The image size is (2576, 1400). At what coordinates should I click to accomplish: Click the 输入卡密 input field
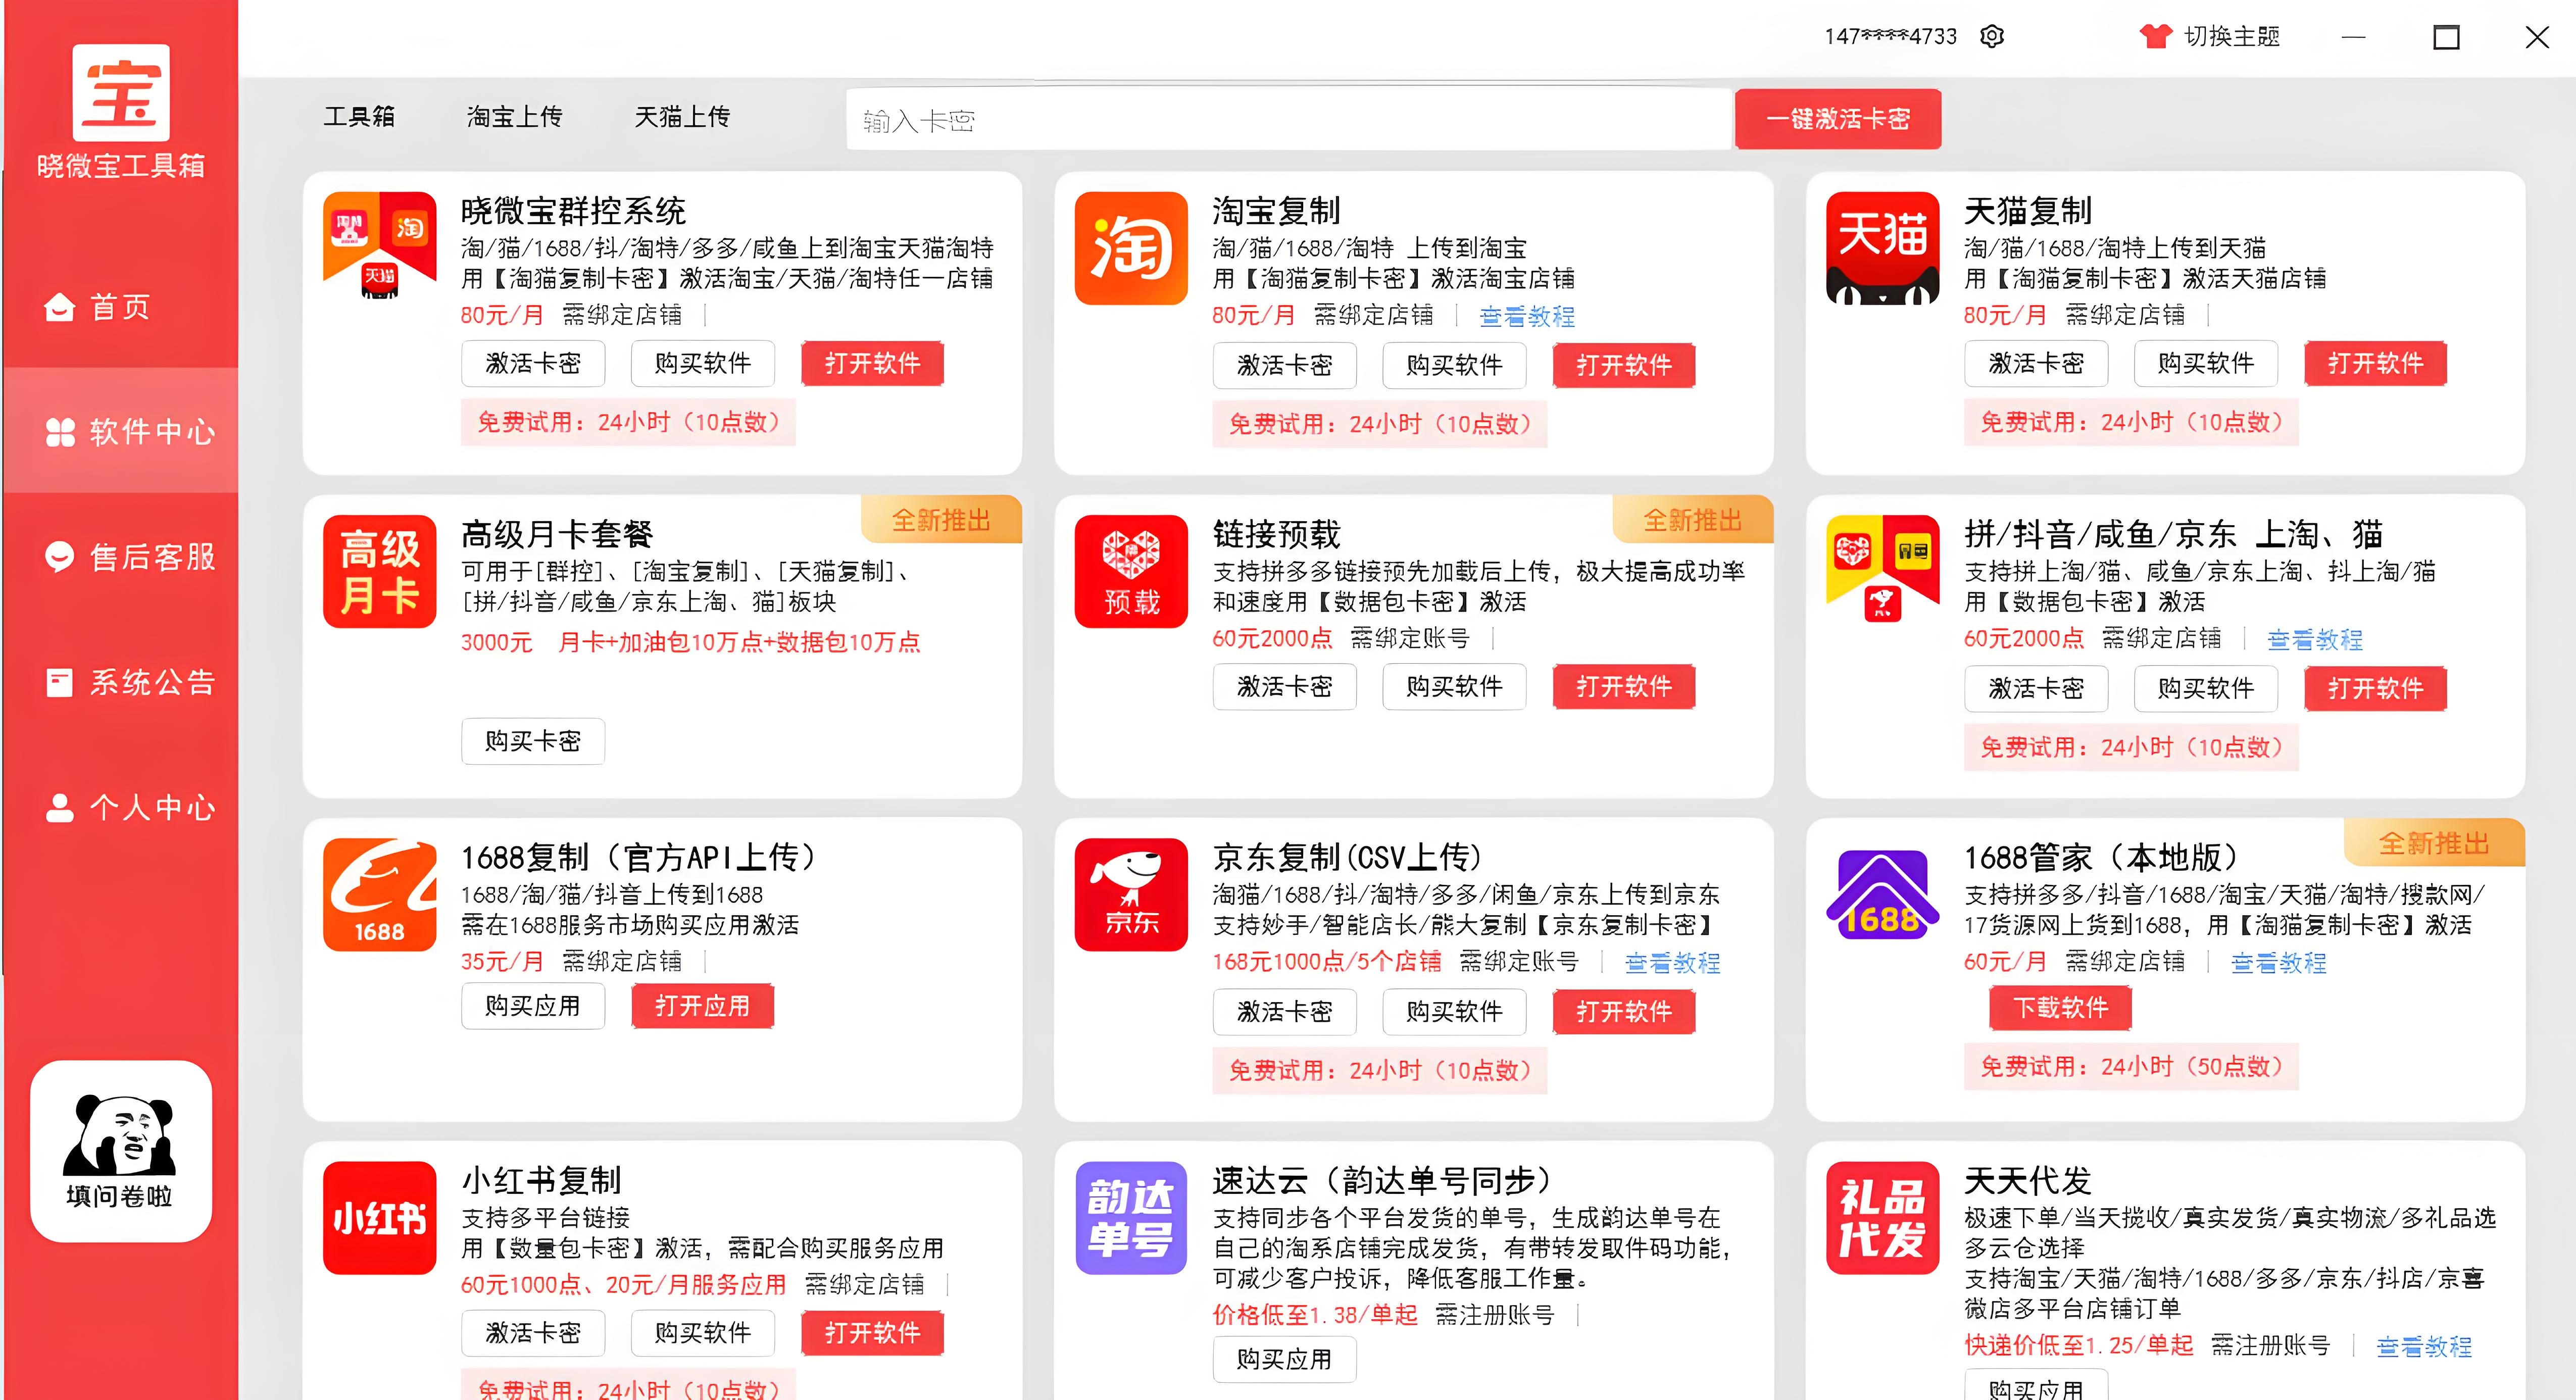[1288, 121]
